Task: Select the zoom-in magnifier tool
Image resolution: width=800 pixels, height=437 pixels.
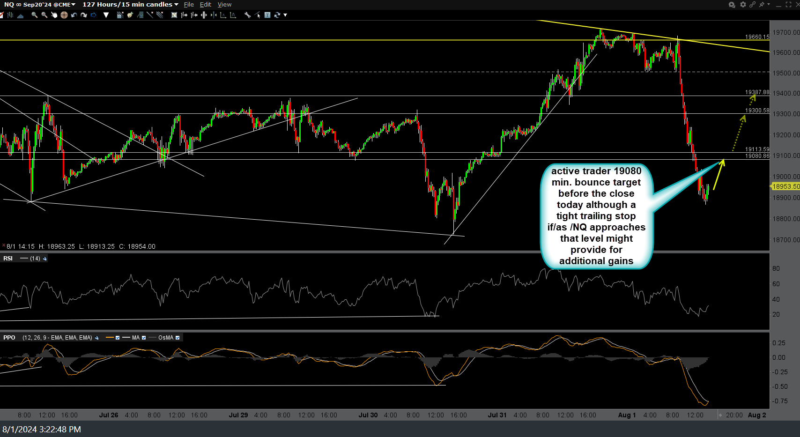Action: (34, 15)
